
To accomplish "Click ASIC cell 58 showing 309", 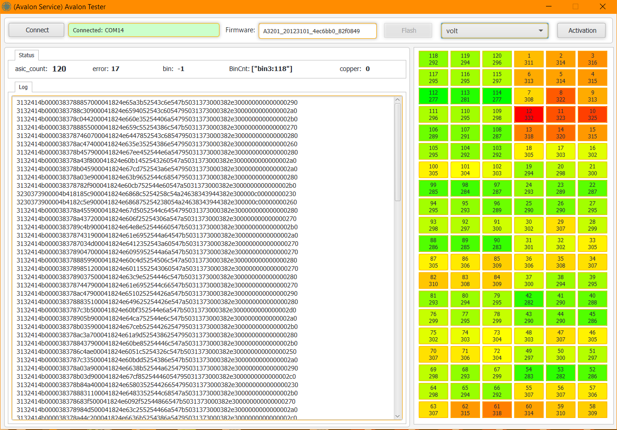I will point(593,410).
